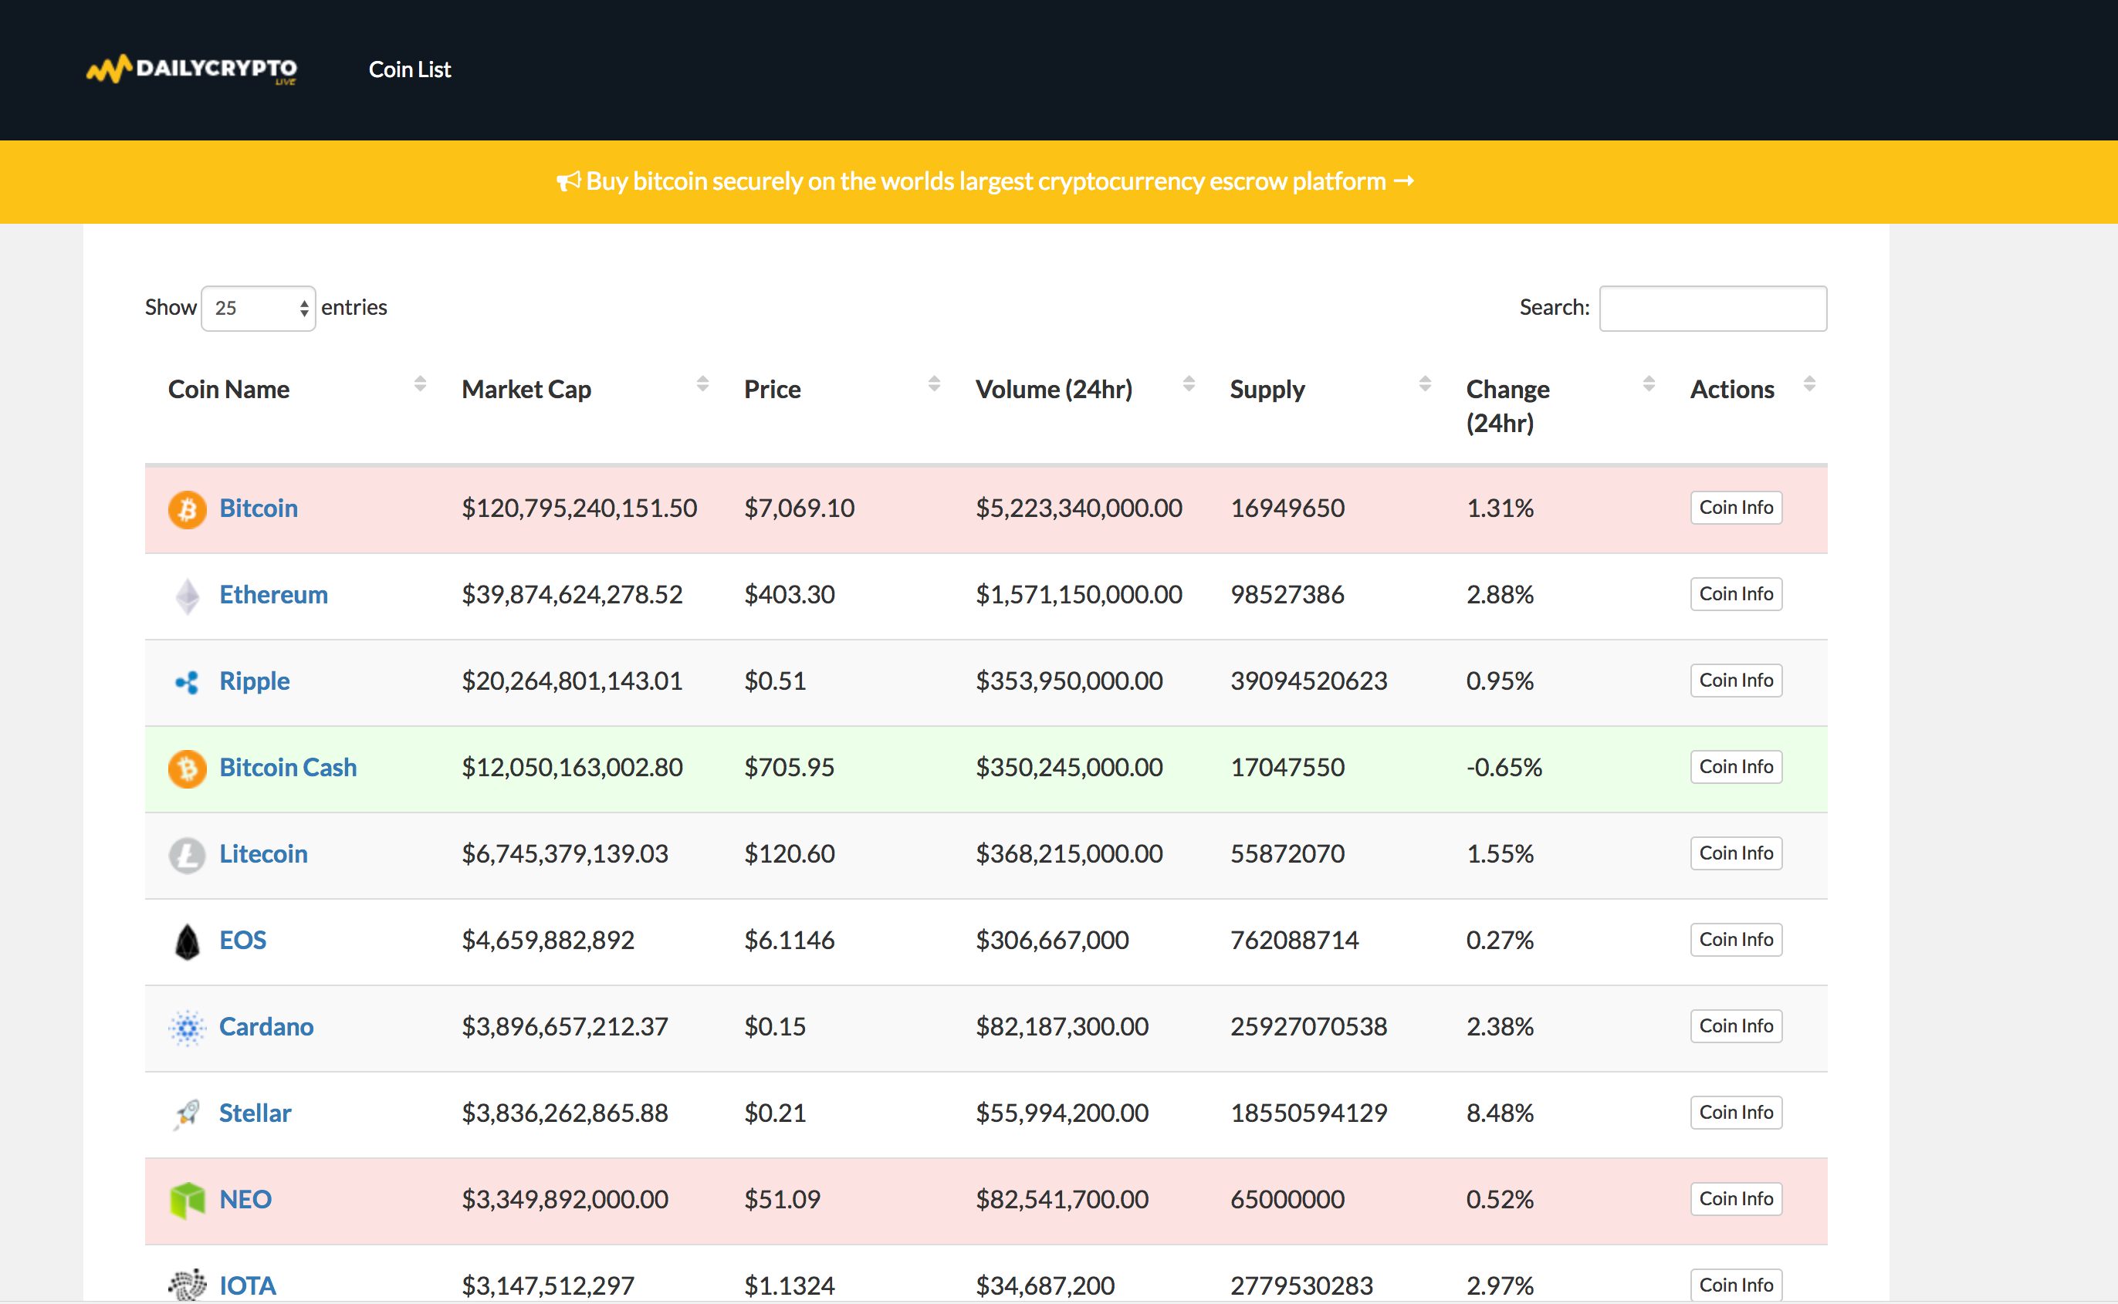Click Coin Info button for NEO
The height and width of the screenshot is (1304, 2118).
1736,1198
